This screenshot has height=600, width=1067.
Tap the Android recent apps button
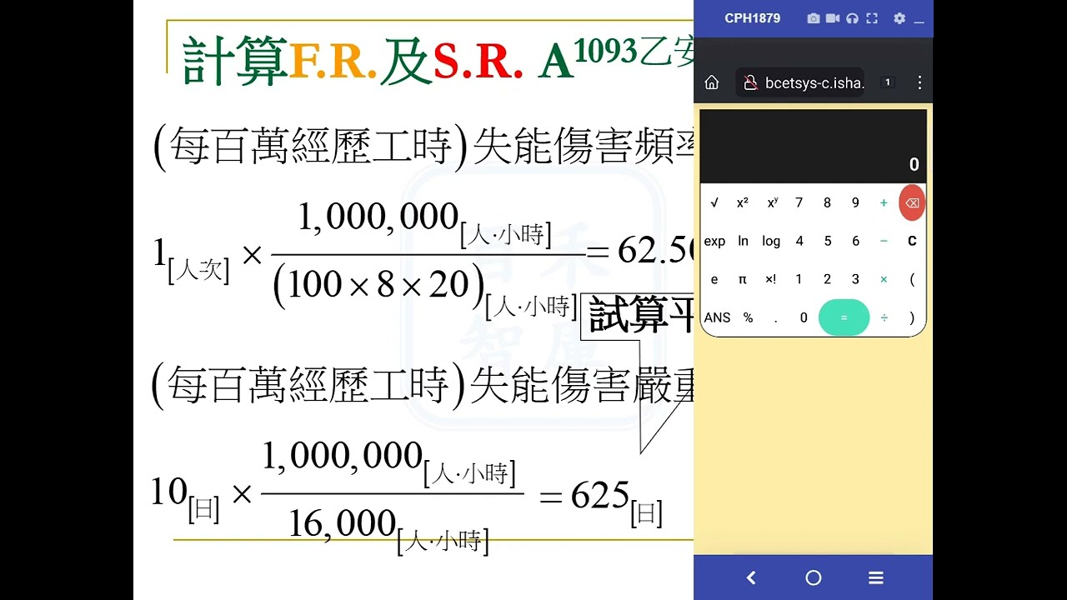pyautogui.click(x=876, y=577)
